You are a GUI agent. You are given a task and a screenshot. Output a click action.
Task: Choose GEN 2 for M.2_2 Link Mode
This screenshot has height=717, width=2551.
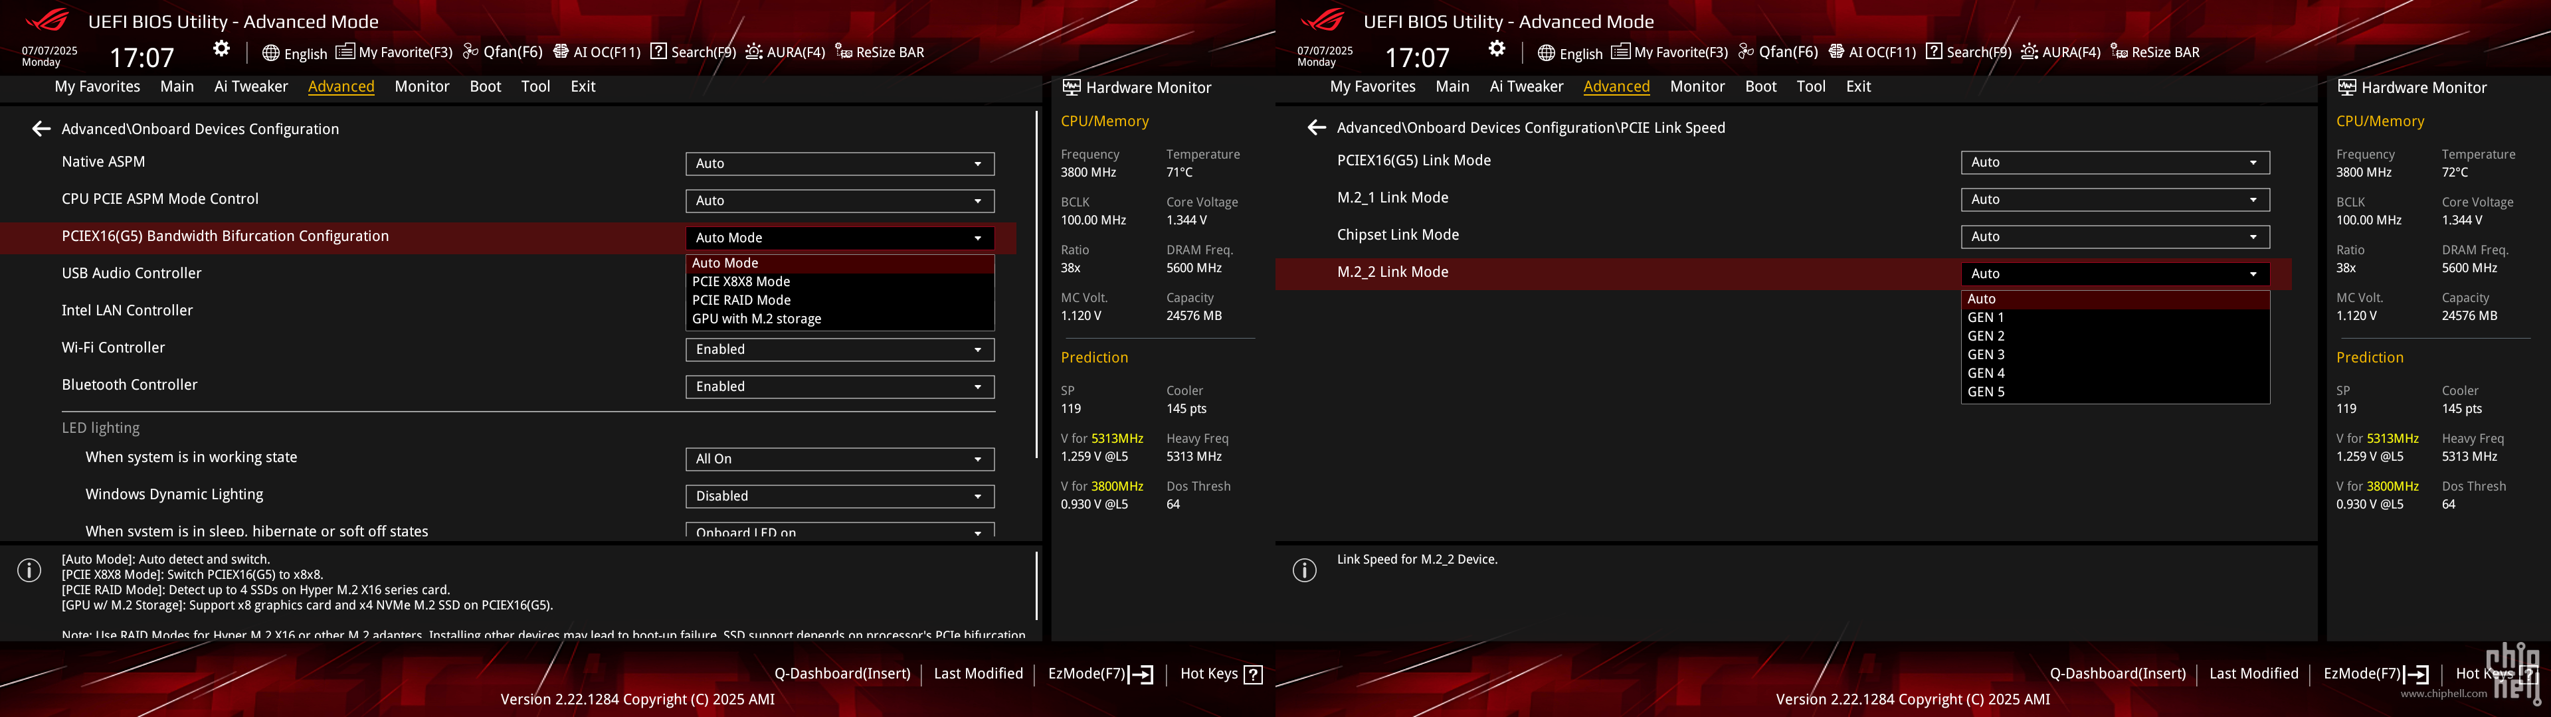[2115, 336]
